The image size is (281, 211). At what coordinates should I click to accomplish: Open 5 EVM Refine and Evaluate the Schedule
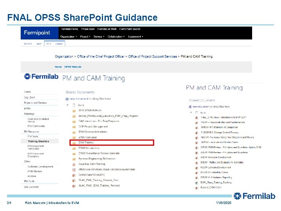tap(222, 163)
